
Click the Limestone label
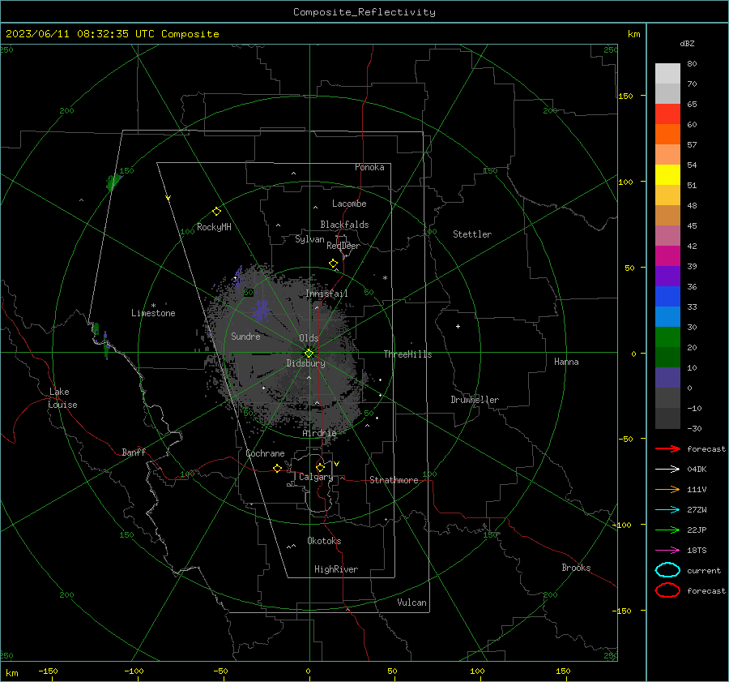(x=153, y=313)
